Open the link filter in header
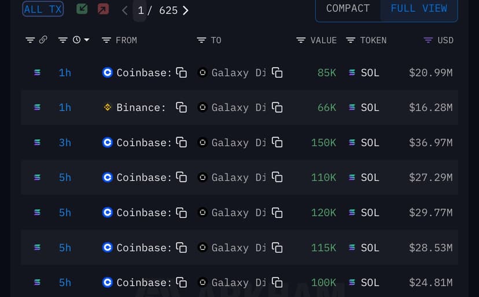Image resolution: width=479 pixels, height=297 pixels. pos(36,40)
